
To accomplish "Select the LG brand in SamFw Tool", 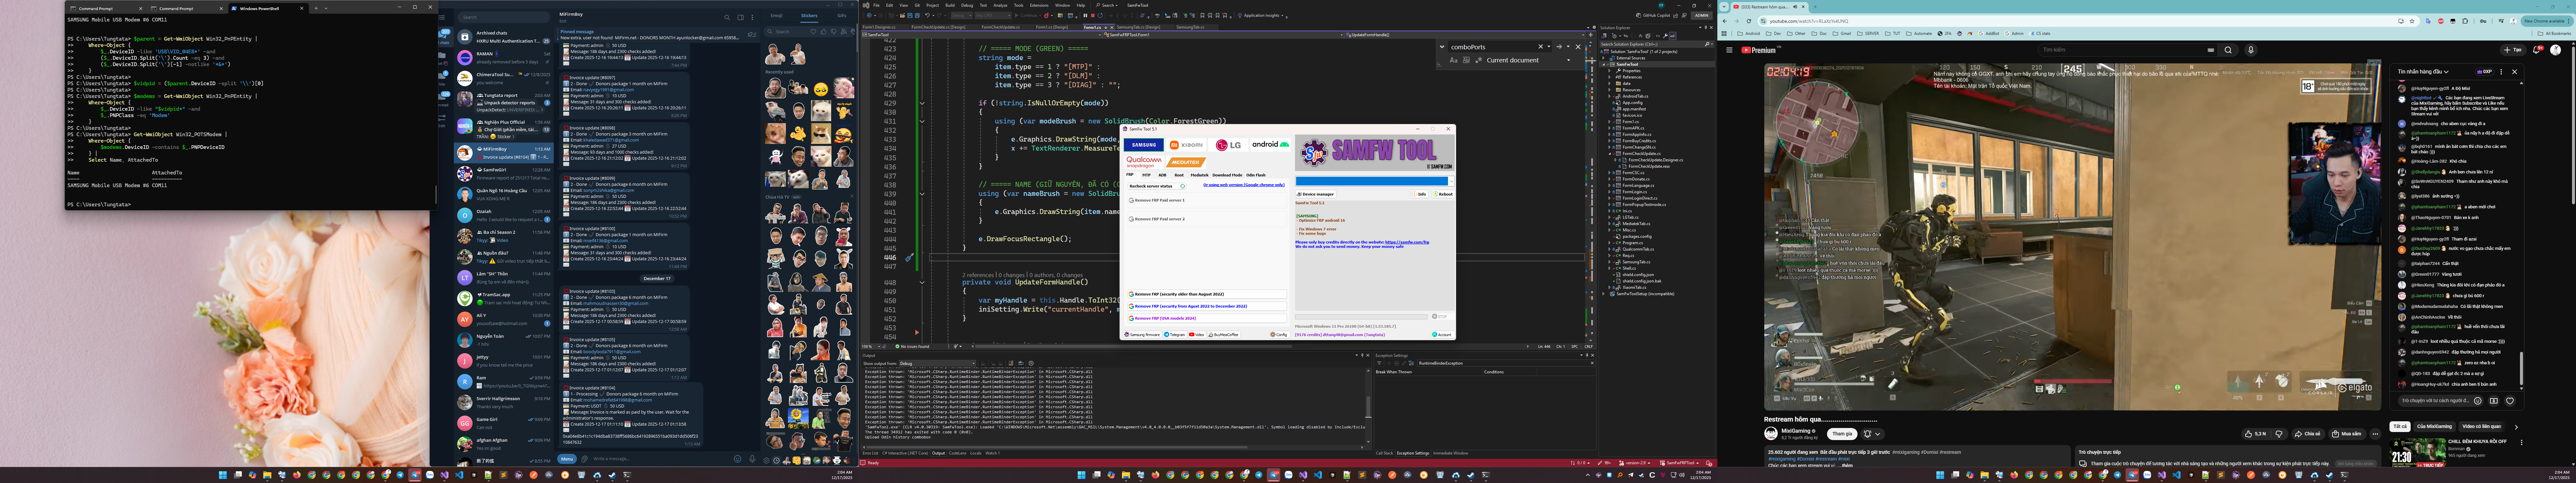I will click(x=1228, y=145).
